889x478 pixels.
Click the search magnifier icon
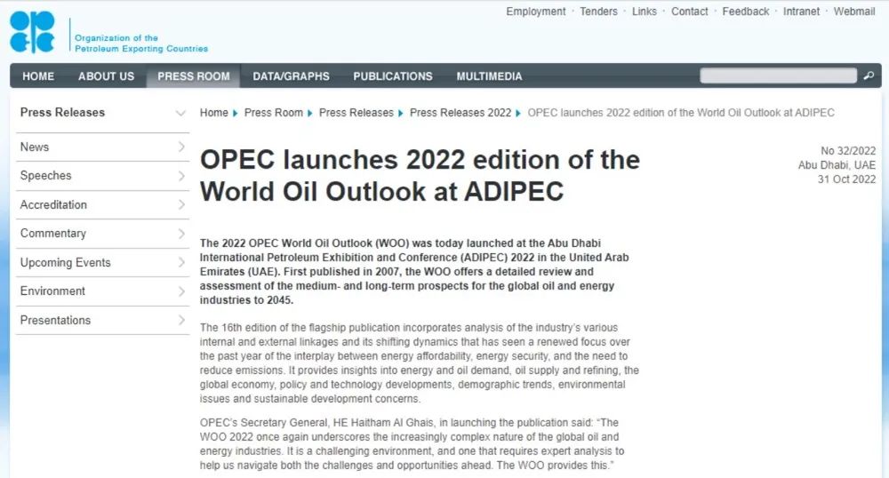(x=869, y=76)
